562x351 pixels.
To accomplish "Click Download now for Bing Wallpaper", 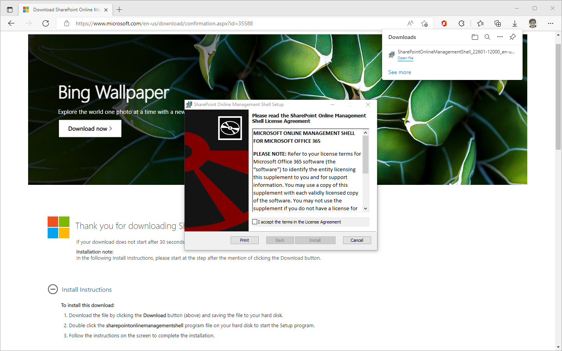I will [90, 129].
